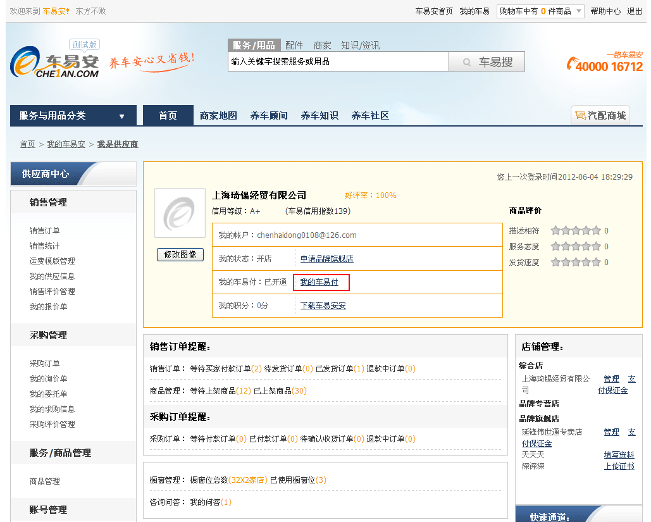Select the 商家 search tab
This screenshot has width=651, height=522.
pyautogui.click(x=322, y=46)
